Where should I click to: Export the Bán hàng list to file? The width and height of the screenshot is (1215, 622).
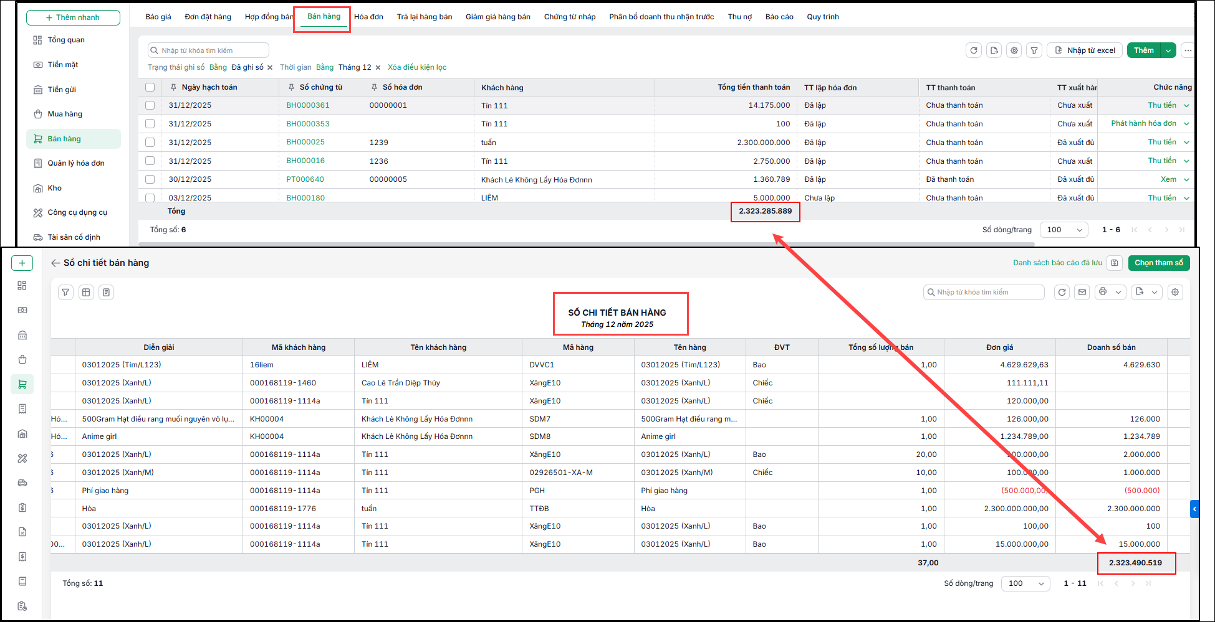(994, 50)
